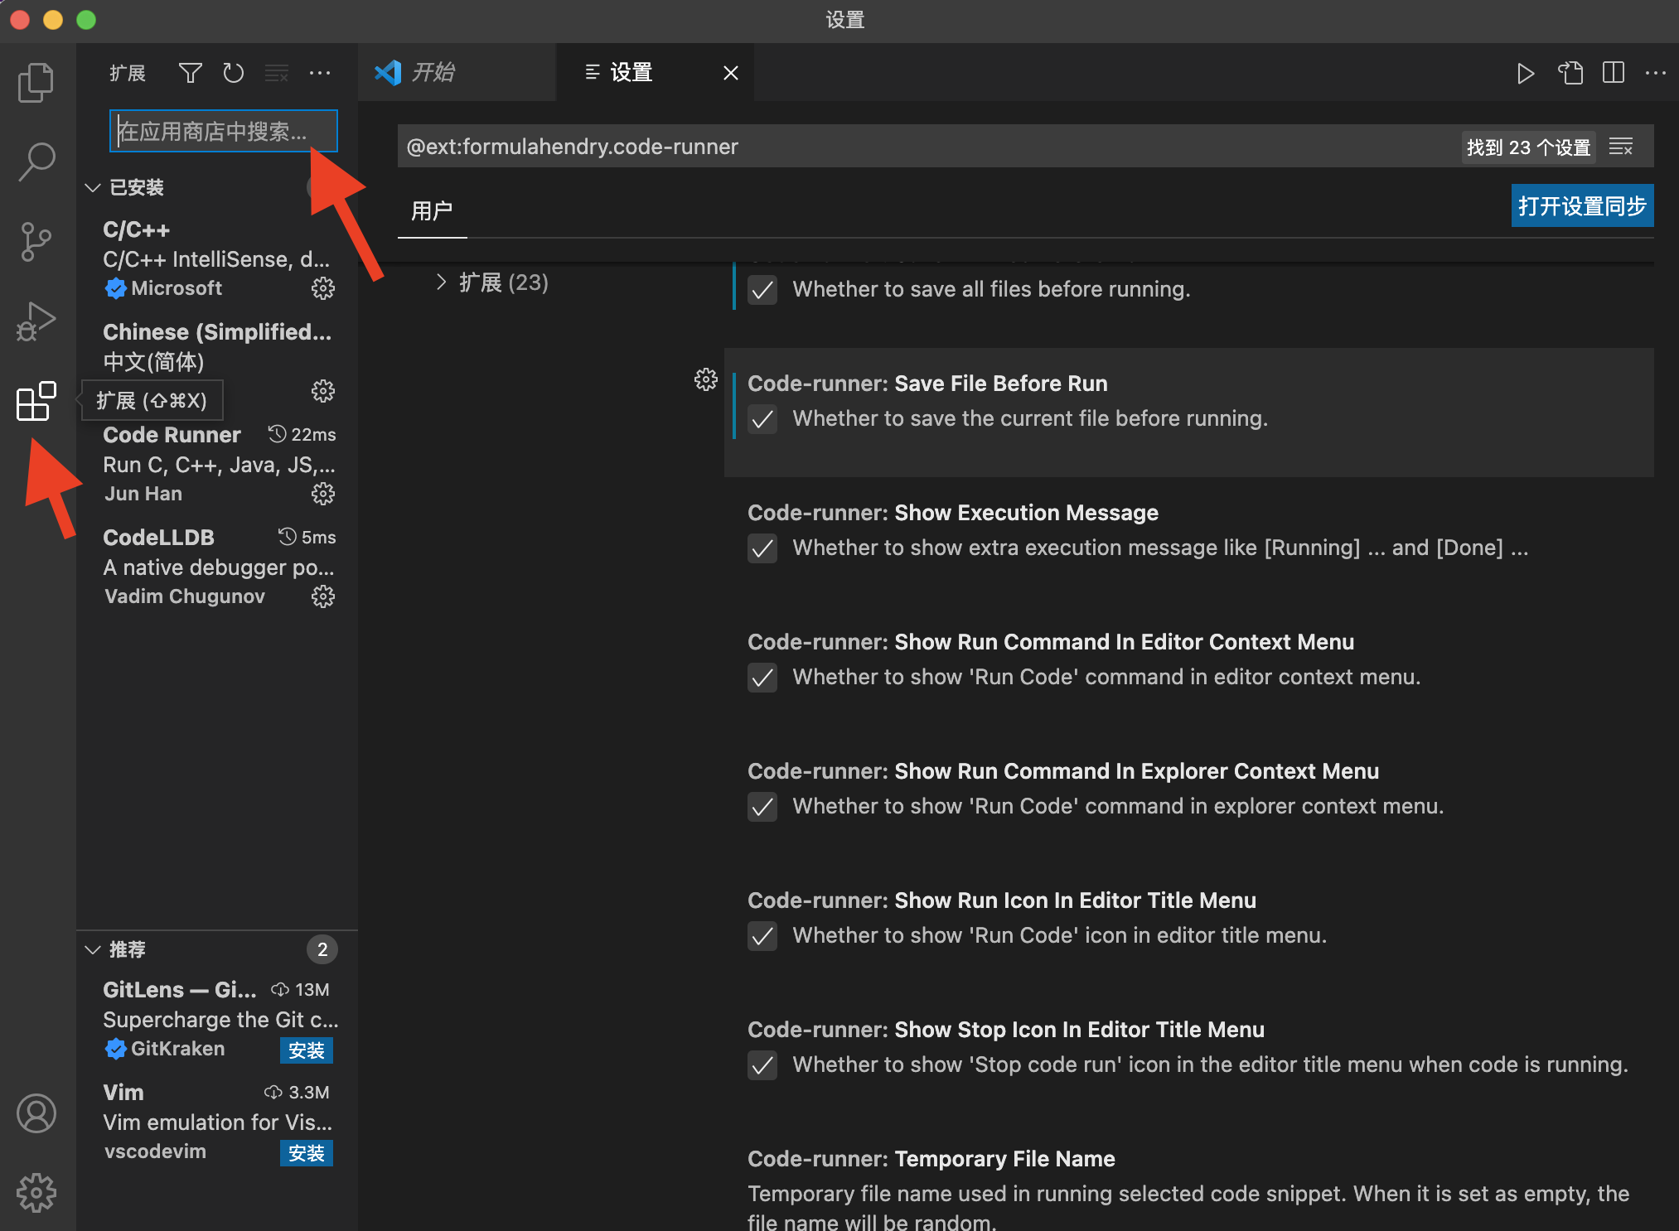Open the Source Control view

[x=36, y=242]
